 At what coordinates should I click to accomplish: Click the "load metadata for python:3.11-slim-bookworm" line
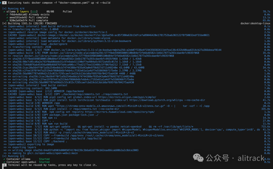67,41
